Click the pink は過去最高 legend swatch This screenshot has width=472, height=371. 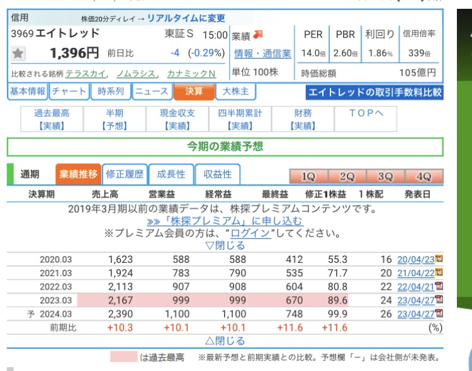pos(124,357)
